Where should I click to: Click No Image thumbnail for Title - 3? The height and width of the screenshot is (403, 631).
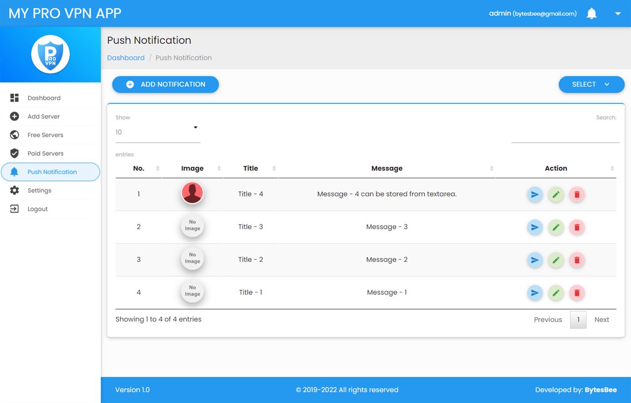(x=192, y=225)
